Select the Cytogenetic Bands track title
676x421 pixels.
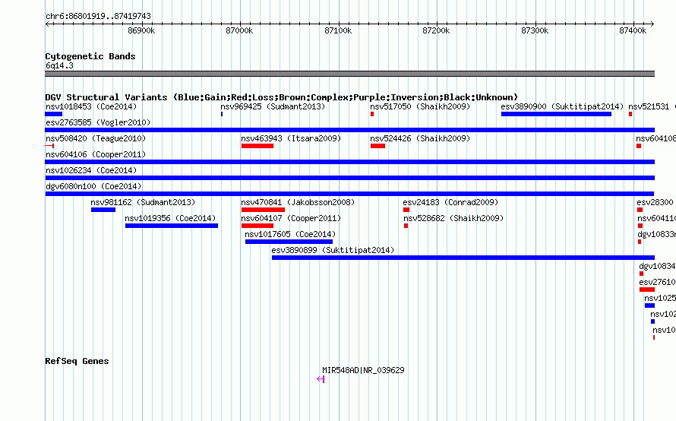point(90,56)
